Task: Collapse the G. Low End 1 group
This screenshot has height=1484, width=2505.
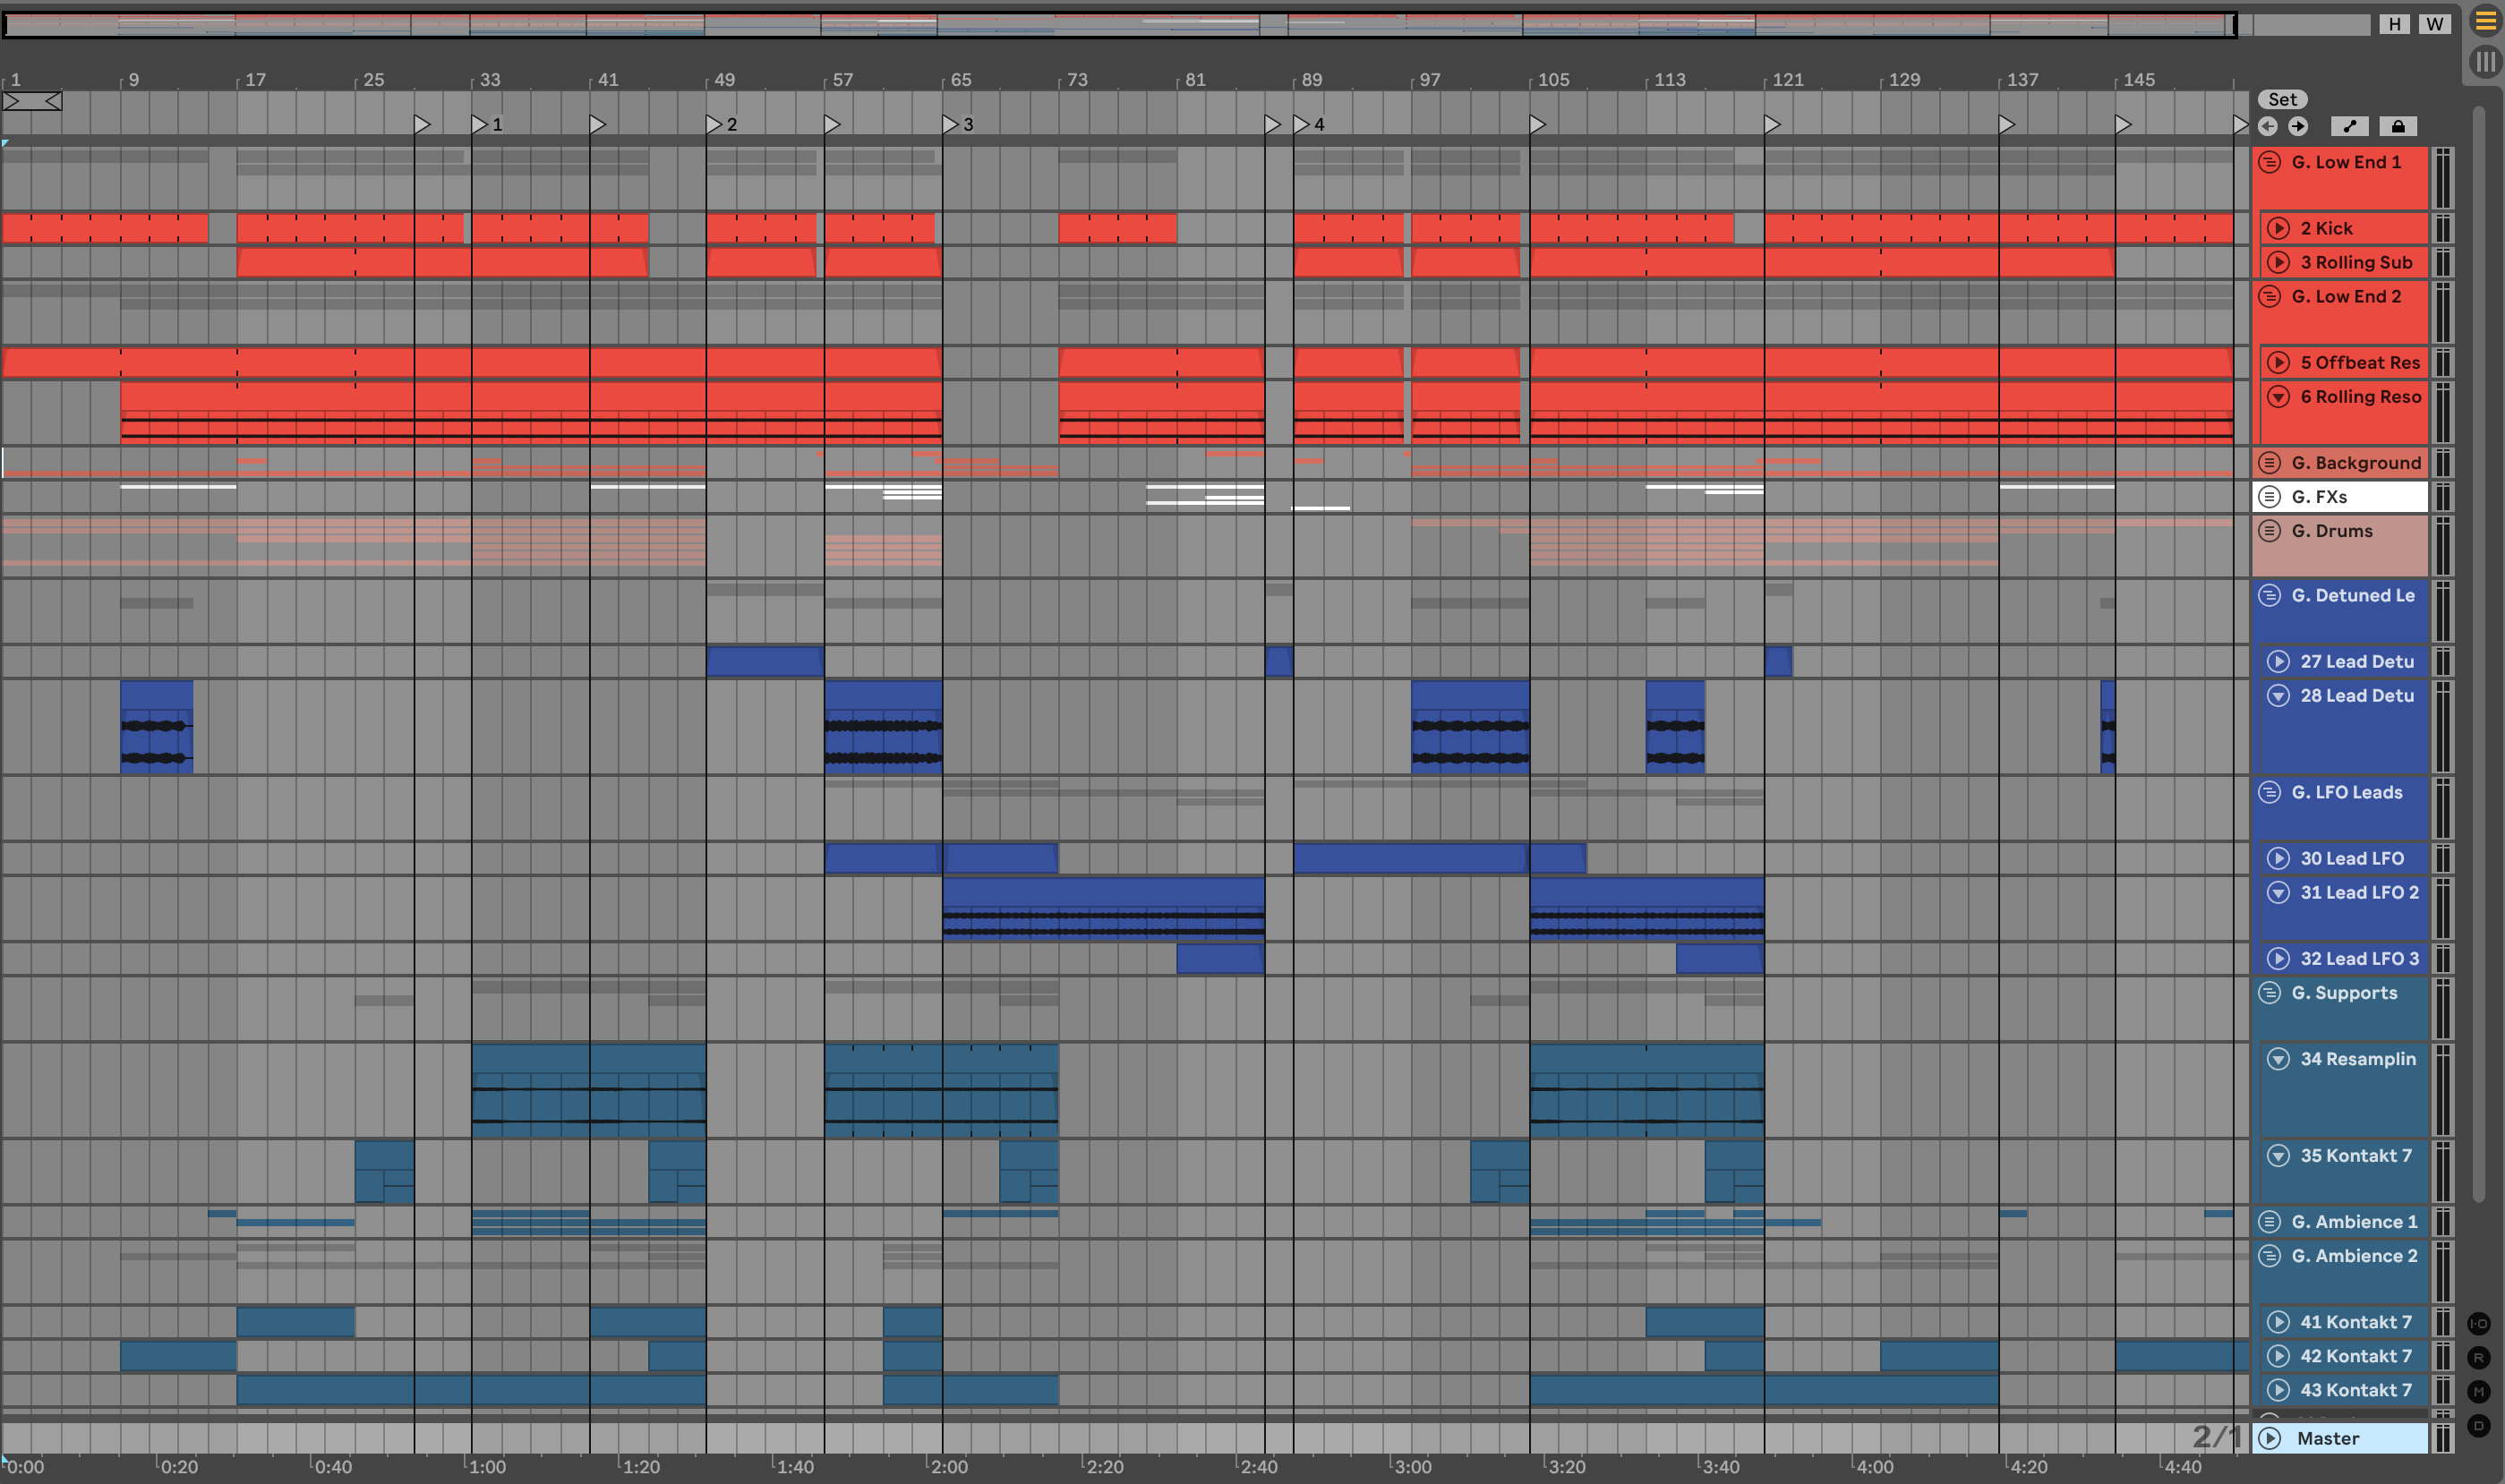Action: point(2270,162)
